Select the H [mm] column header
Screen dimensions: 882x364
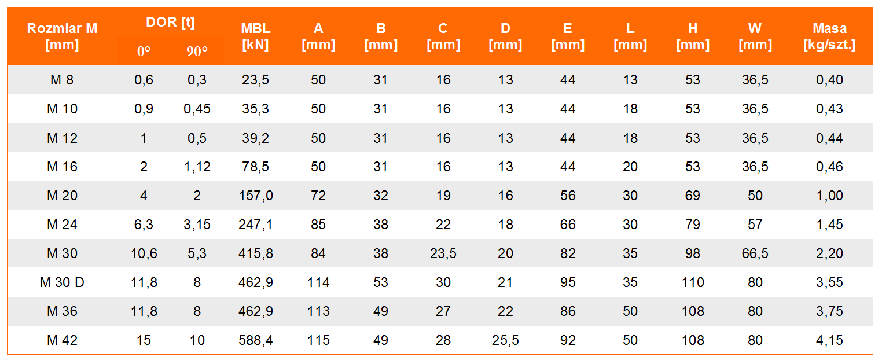tap(693, 36)
